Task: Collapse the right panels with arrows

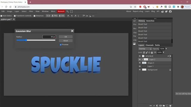Action: (x=155, y=18)
